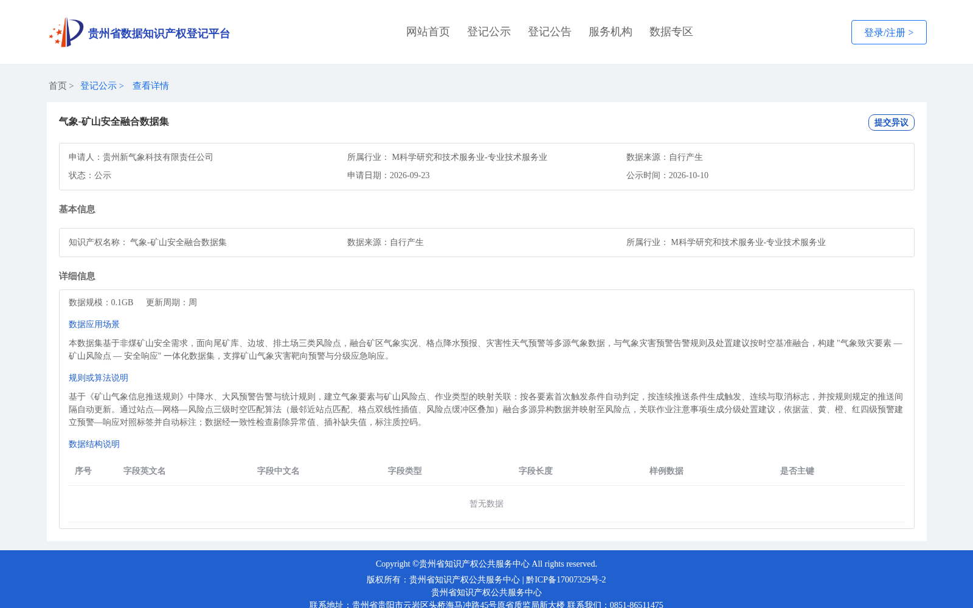The width and height of the screenshot is (973, 608).
Task: Click the 样例数据 column header
Action: [667, 471]
